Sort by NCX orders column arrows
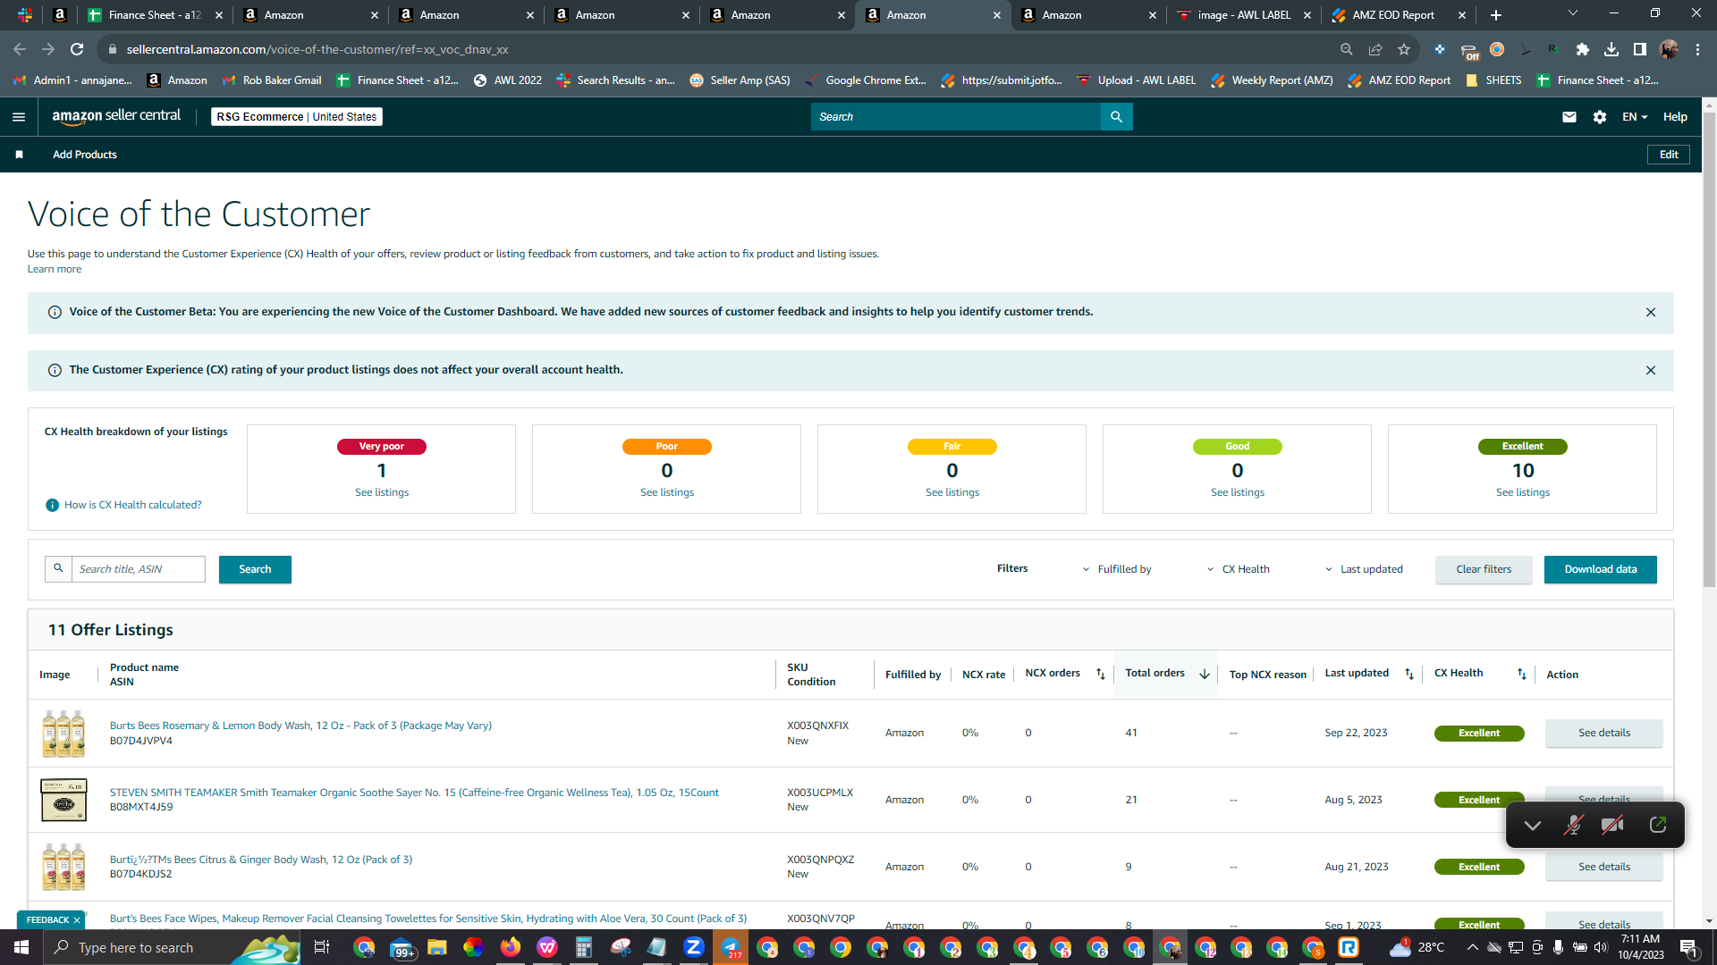This screenshot has width=1717, height=965. pos(1101,674)
